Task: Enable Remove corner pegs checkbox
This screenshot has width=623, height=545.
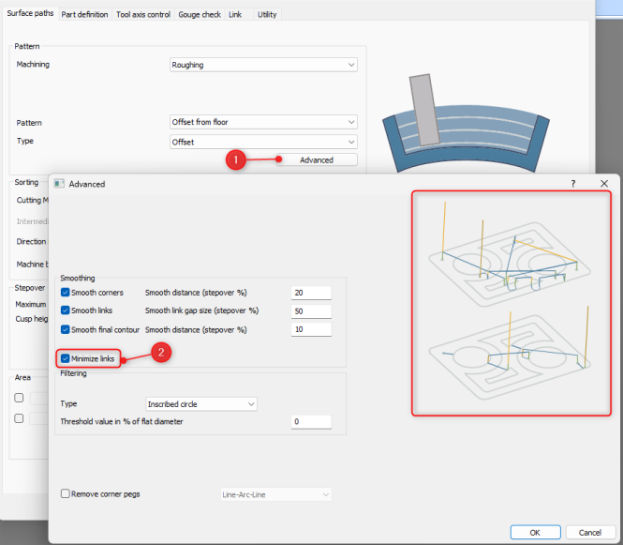Action: [66, 493]
